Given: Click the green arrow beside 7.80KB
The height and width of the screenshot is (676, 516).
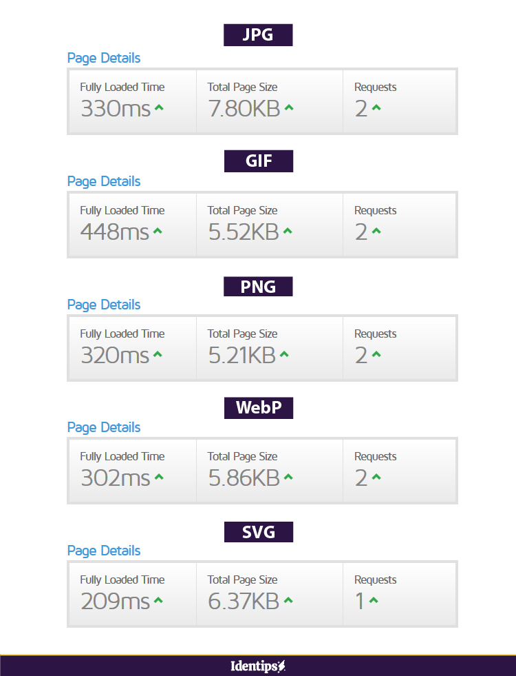Looking at the screenshot, I should 288,108.
